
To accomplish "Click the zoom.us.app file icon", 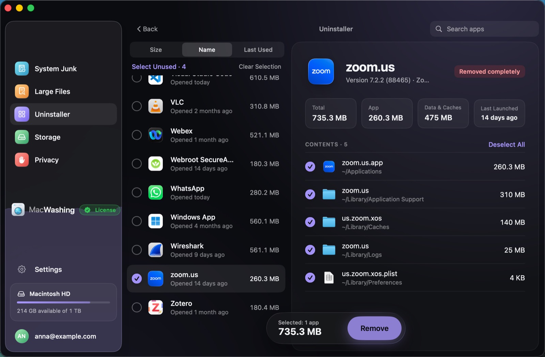I will [329, 167].
